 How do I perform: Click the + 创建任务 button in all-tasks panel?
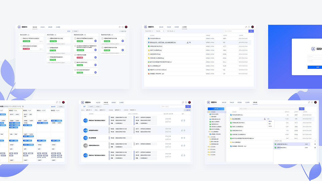187,110
